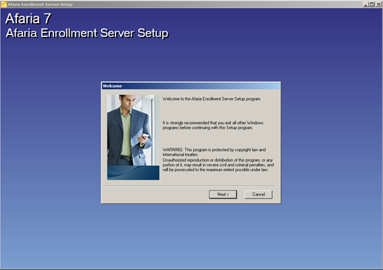Close the Afaria Enrollment Server Setup window
The image size is (383, 270).
[378, 5]
